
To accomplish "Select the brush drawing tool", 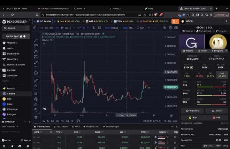I will pyautogui.click(x=36, y=62).
